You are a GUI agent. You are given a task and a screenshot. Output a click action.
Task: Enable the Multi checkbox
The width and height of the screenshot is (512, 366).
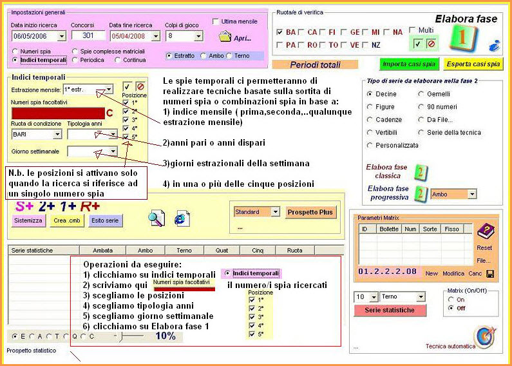tap(412, 30)
